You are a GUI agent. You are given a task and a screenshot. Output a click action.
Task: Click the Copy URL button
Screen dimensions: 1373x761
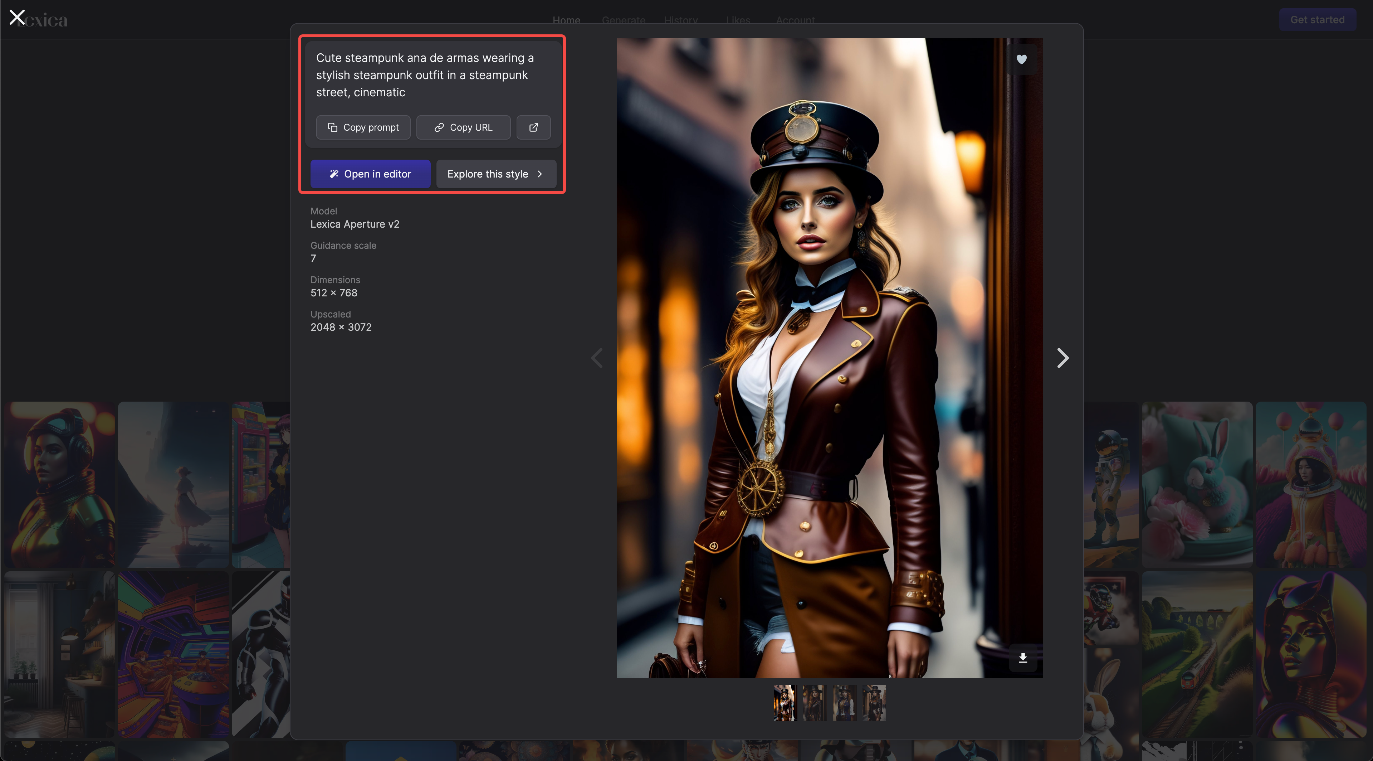pyautogui.click(x=463, y=127)
